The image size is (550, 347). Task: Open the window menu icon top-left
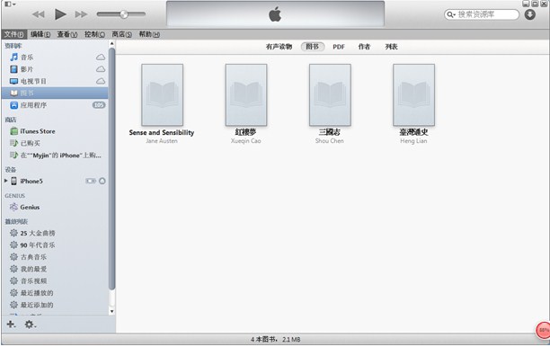point(10,4)
